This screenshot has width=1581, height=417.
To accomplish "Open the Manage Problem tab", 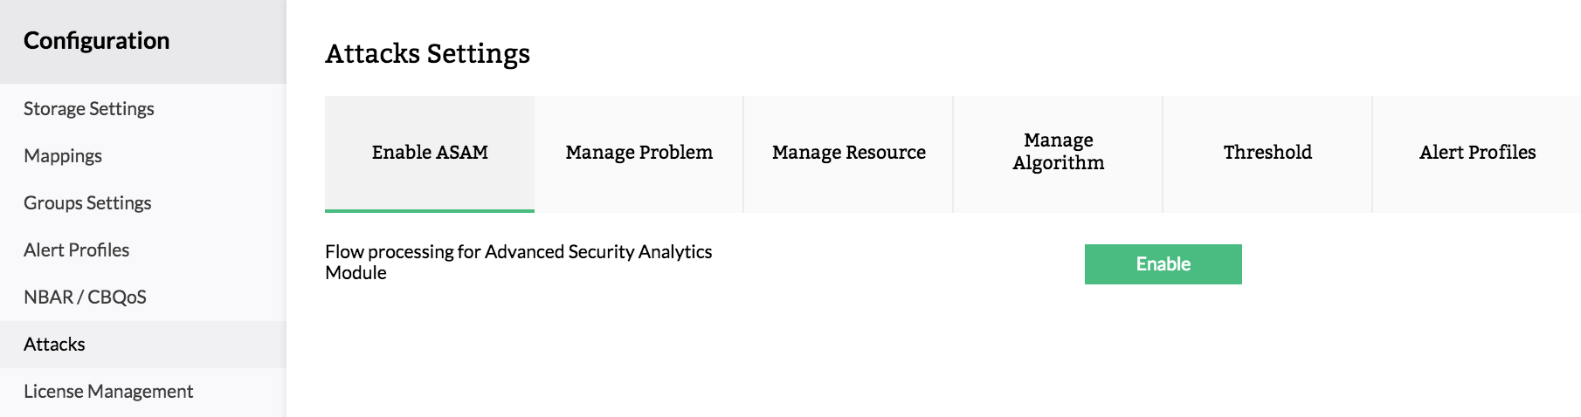I will pyautogui.click(x=639, y=153).
